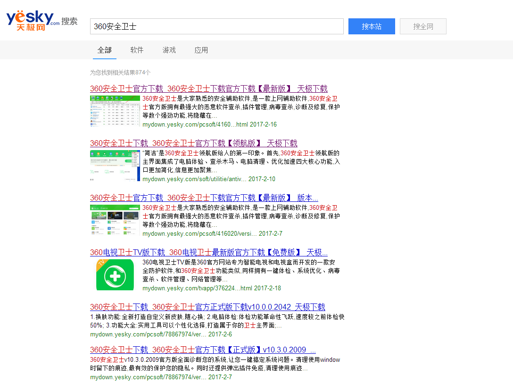Click the 搜索 label beside the logo
This screenshot has height=383, width=513.
click(69, 21)
